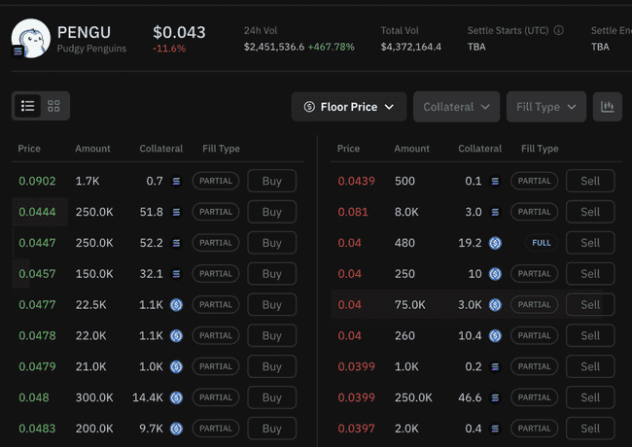The width and height of the screenshot is (632, 447).
Task: Click the 24h volume $2,451,536.6 value
Action: click(x=274, y=47)
